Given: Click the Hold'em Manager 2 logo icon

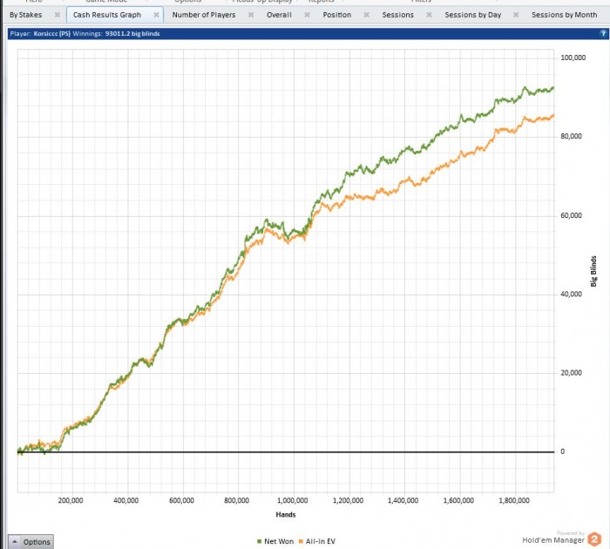Looking at the screenshot, I should pos(594,539).
